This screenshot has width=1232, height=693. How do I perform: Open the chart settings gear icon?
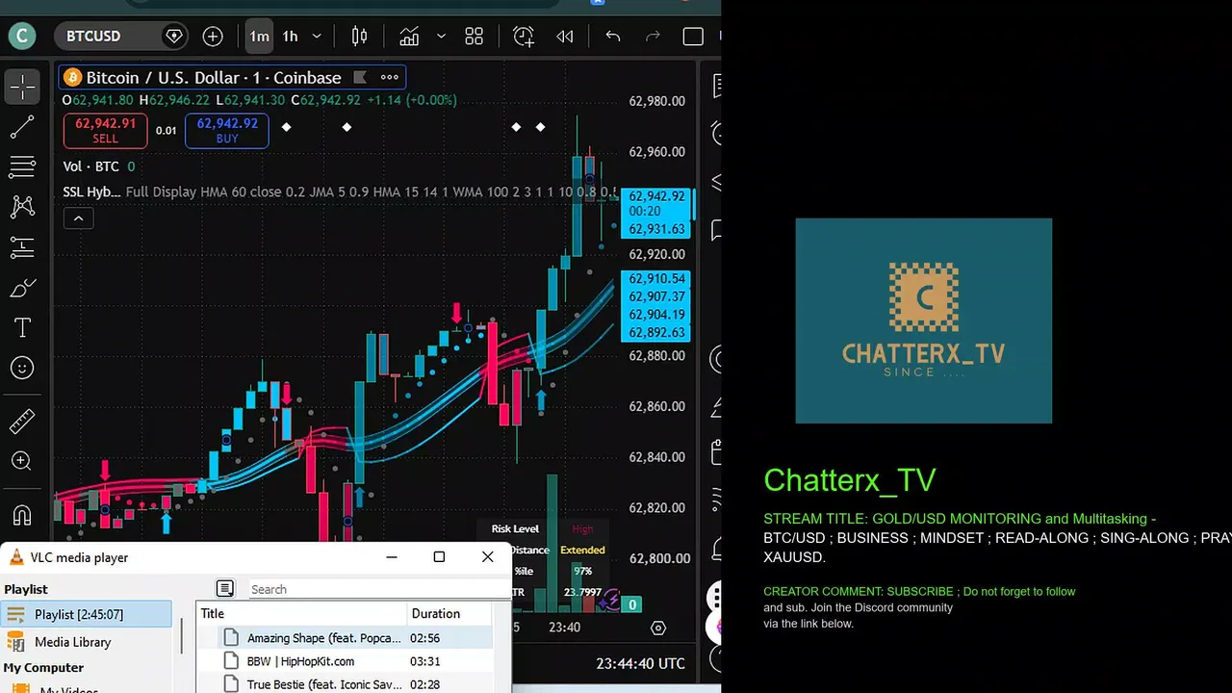658,628
